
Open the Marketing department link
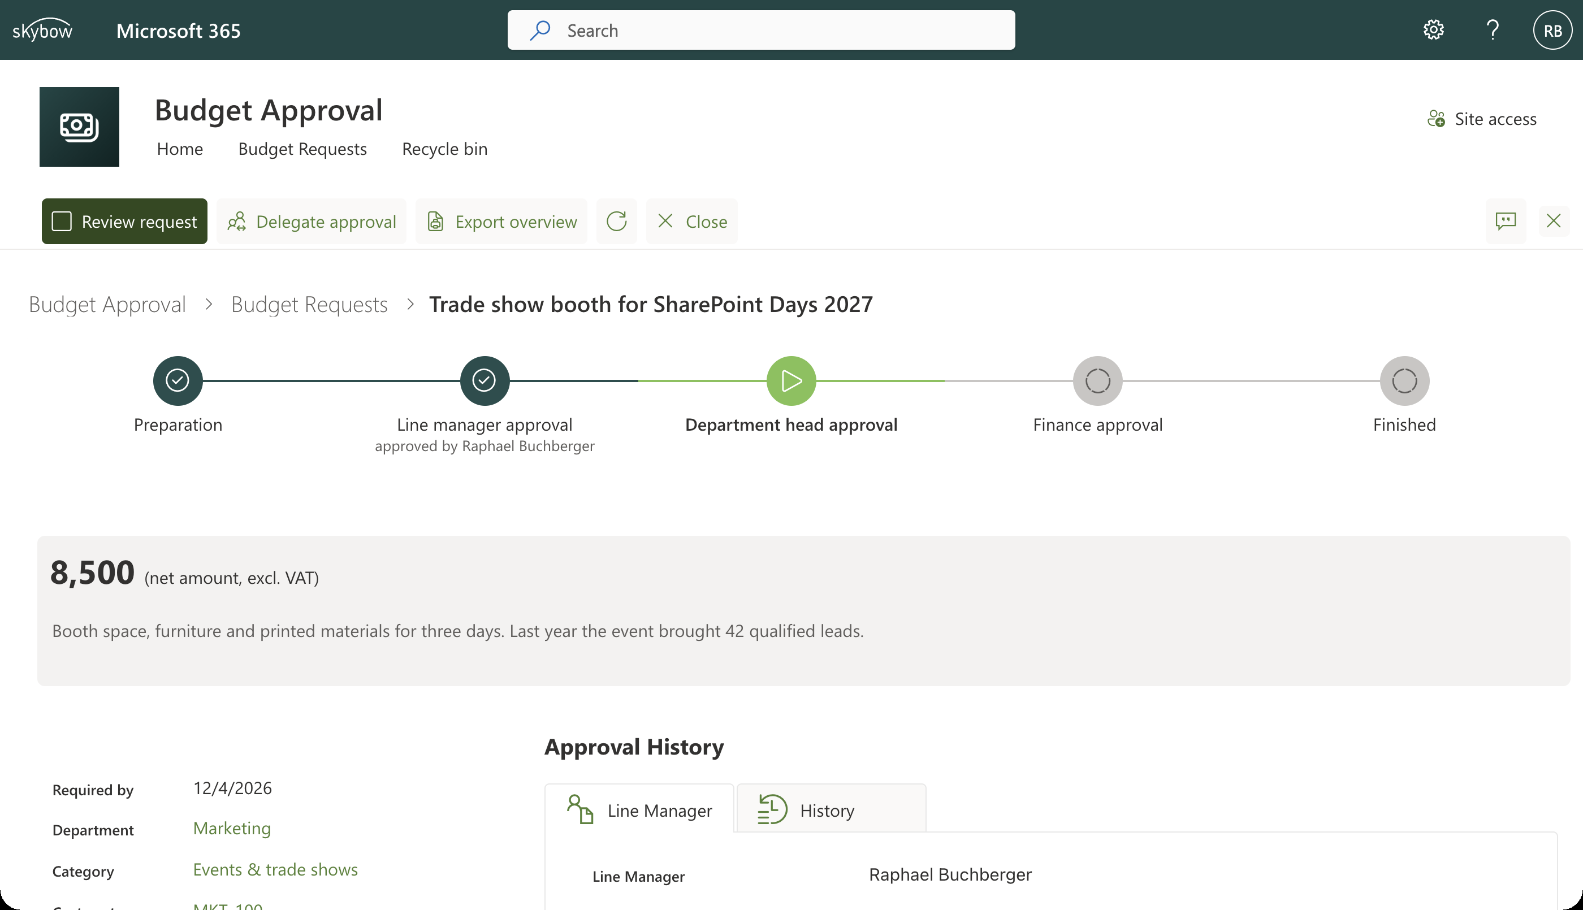232,828
